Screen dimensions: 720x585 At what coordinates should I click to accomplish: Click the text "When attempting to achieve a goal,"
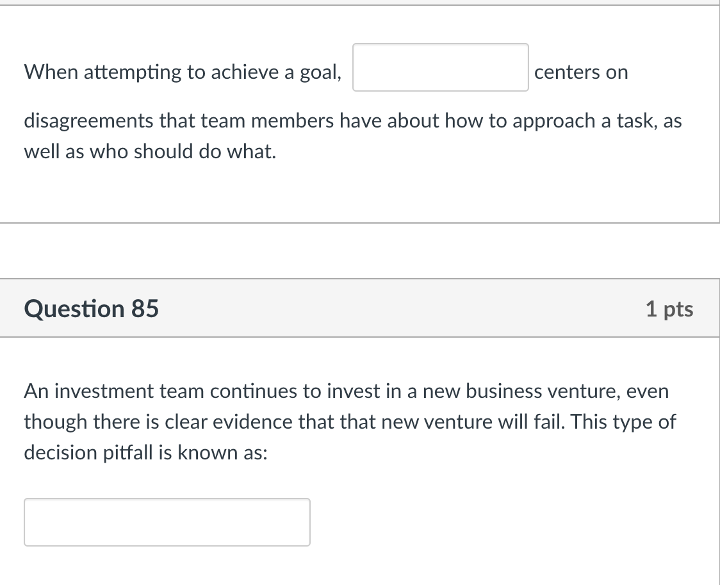(x=183, y=72)
